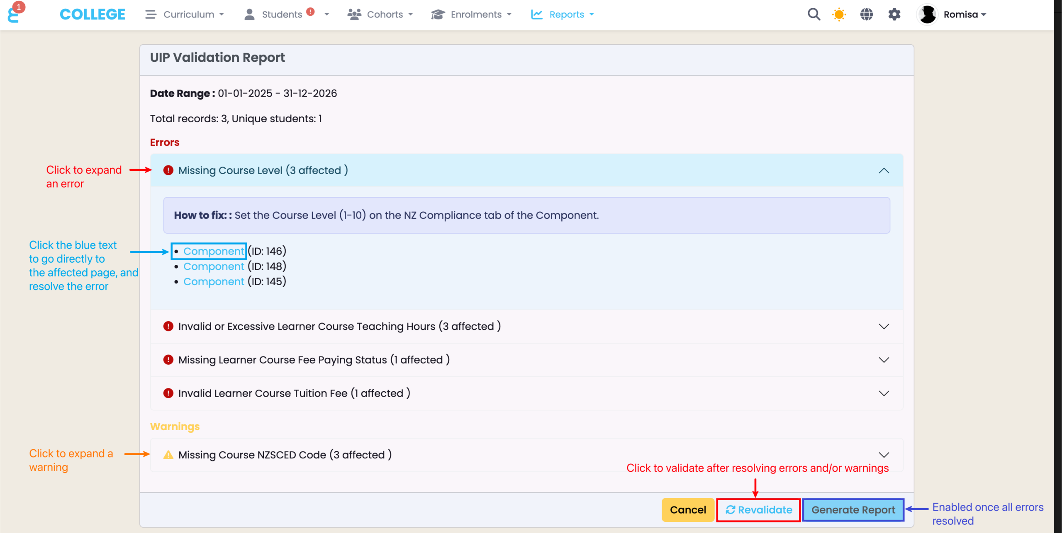This screenshot has width=1062, height=533.
Task: Click Romisa's profile avatar
Action: coord(927,15)
